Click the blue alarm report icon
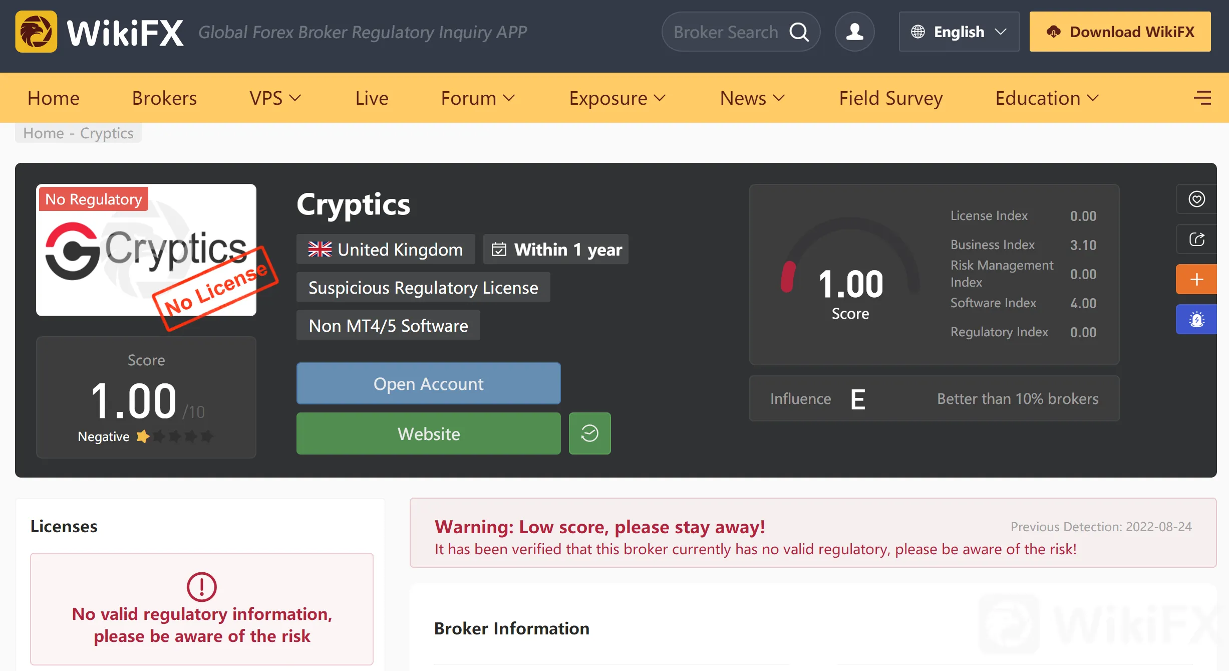Image resolution: width=1229 pixels, height=671 pixels. point(1196,319)
